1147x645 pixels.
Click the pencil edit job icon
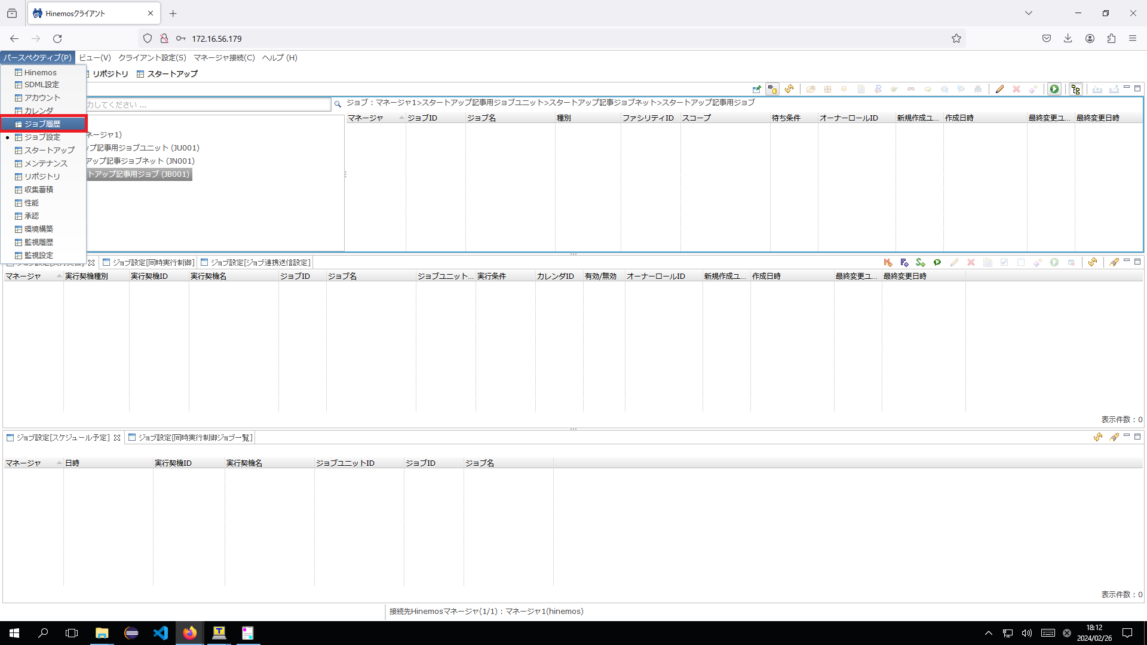(999, 90)
